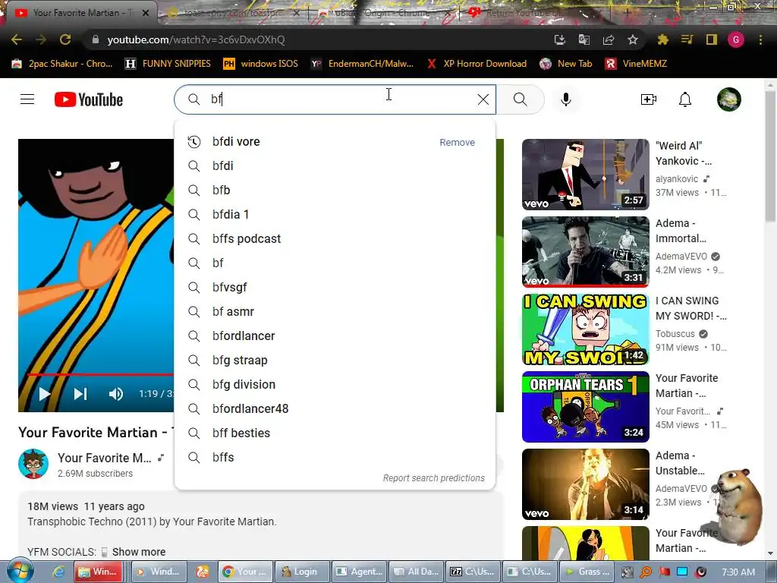Open the XP Horror Download bookmark
This screenshot has height=583, width=777.
[x=477, y=64]
